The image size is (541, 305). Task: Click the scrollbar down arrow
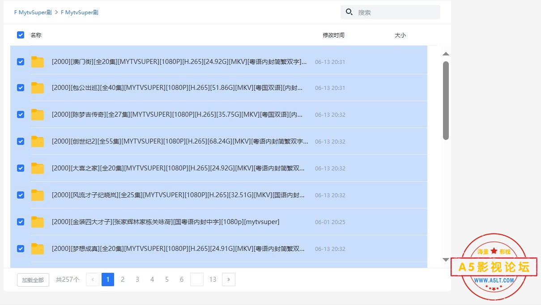click(446, 259)
